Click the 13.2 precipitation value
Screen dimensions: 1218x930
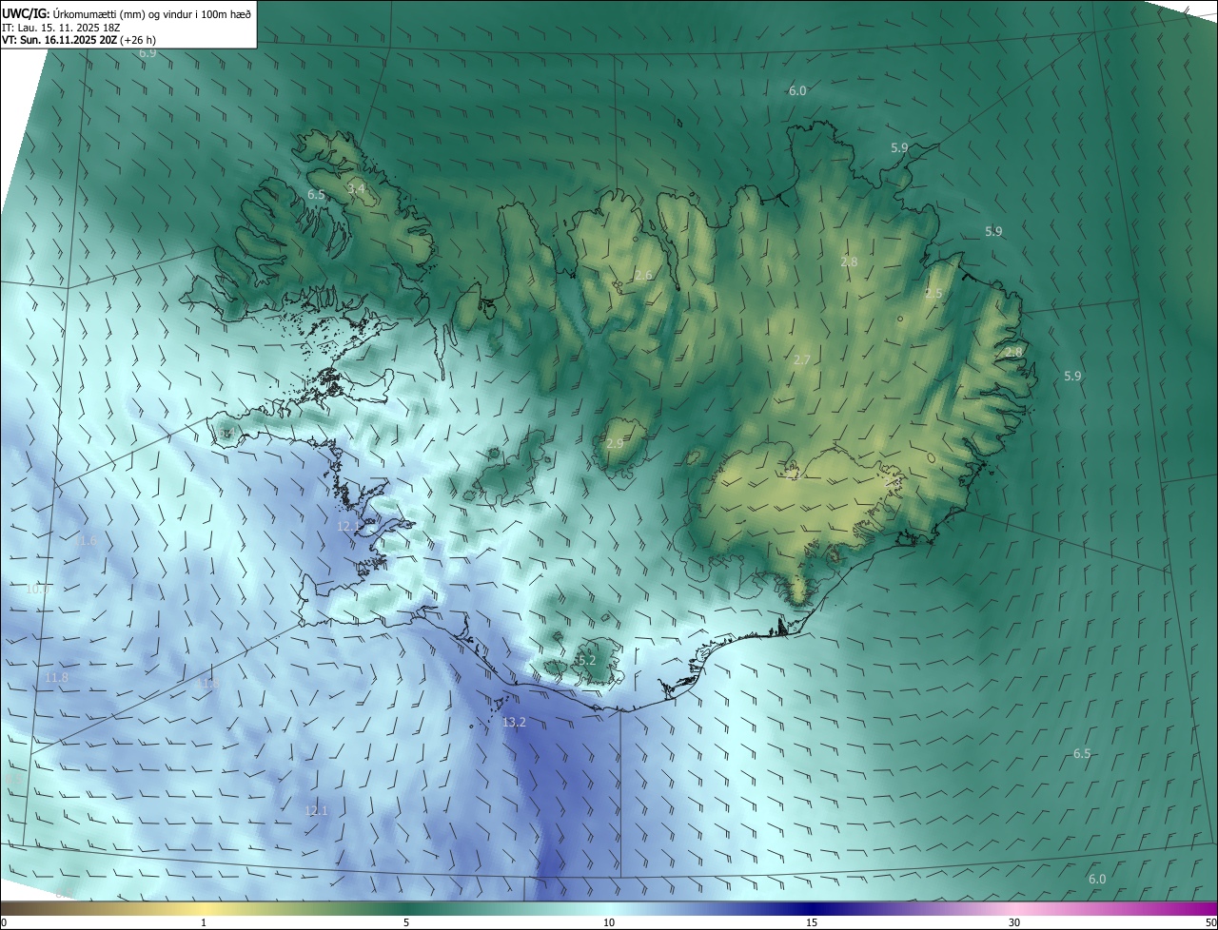pyautogui.click(x=514, y=723)
